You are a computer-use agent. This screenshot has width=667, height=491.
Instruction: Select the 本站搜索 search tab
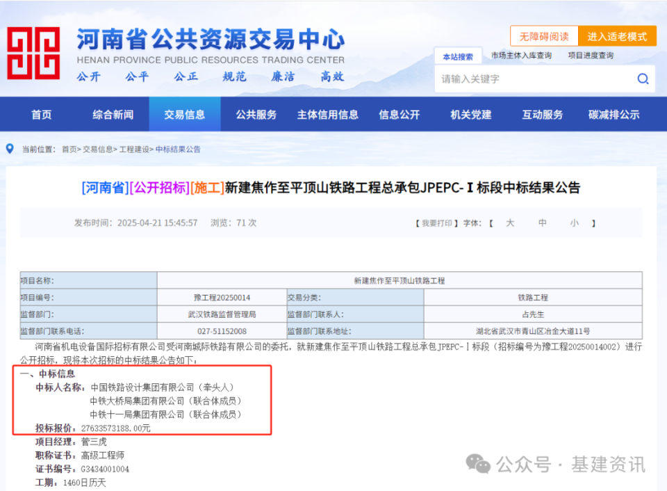pos(458,56)
